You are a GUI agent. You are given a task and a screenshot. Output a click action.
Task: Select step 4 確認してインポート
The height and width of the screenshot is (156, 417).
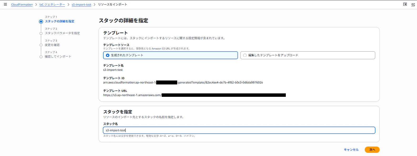pyautogui.click(x=58, y=57)
